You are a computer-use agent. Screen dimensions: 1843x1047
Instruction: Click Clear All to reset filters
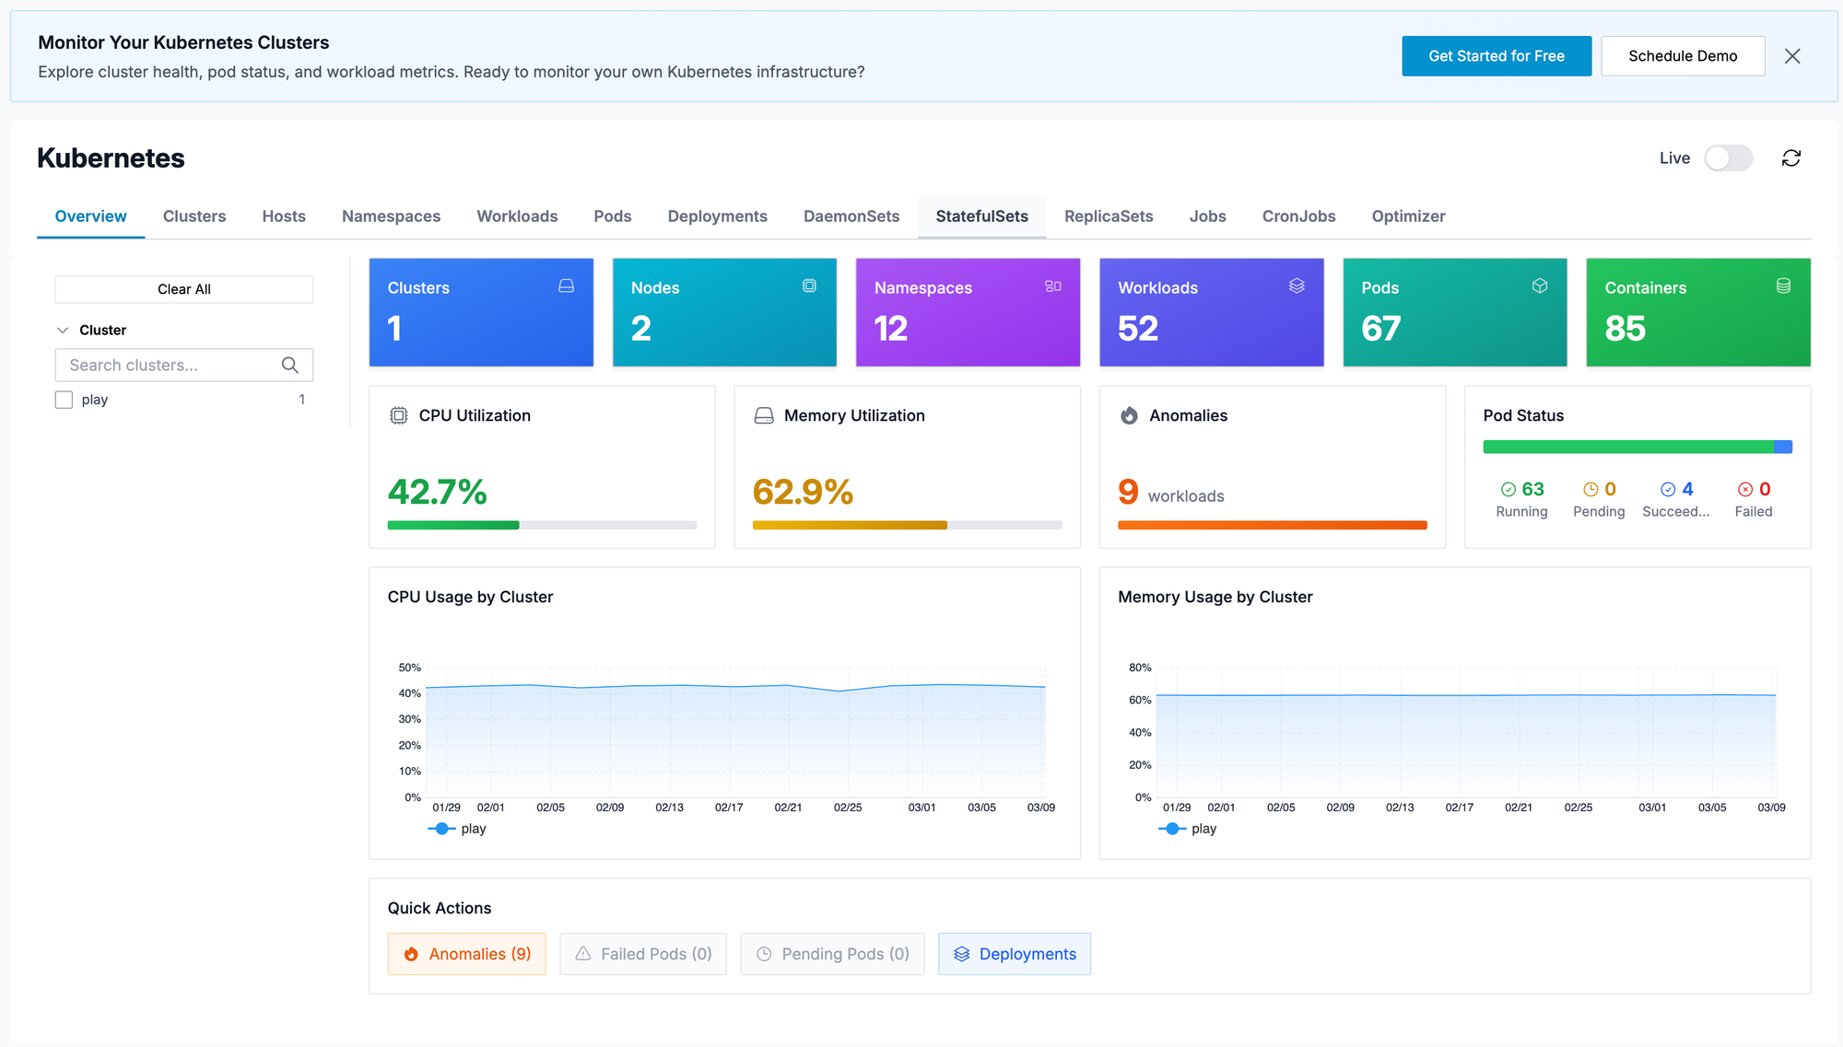click(183, 288)
